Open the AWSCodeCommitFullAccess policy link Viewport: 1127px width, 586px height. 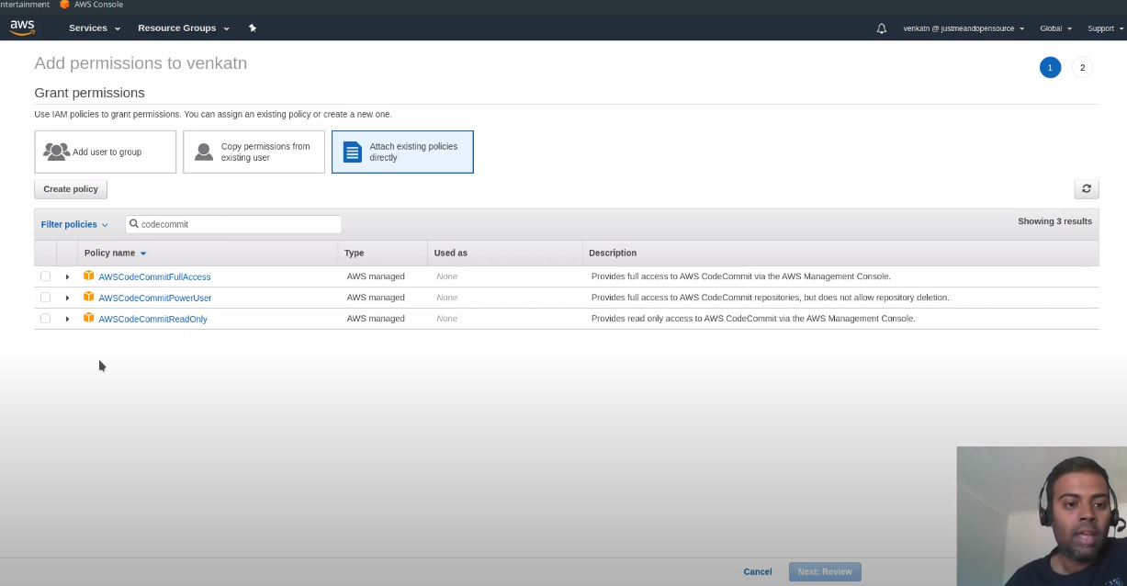pyautogui.click(x=154, y=276)
